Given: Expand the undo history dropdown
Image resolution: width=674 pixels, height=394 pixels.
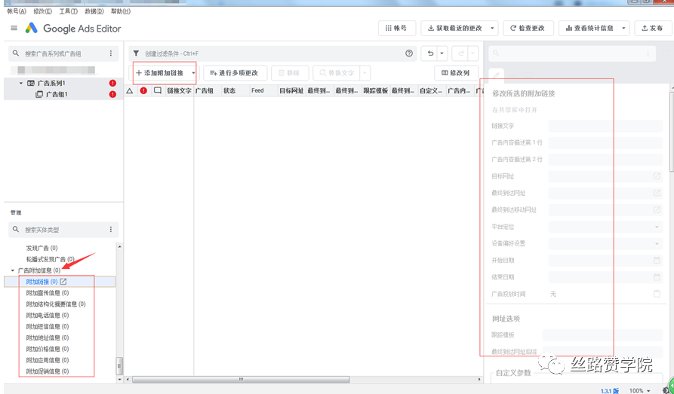Looking at the screenshot, I should click(442, 53).
